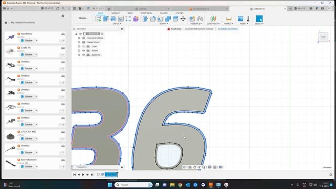336x189 pixels.
Task: Expand Sketches node
Action: (x=79, y=55)
